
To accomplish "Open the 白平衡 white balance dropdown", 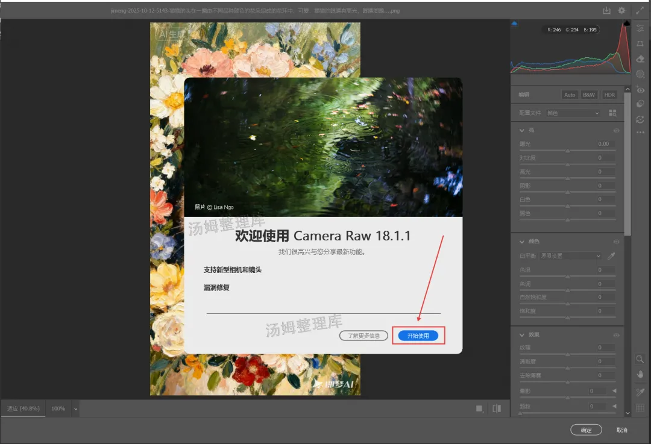I will click(570, 256).
